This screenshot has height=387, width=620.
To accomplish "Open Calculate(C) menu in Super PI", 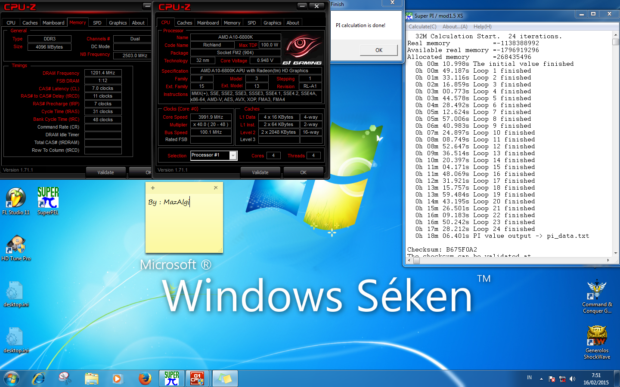I will pyautogui.click(x=422, y=27).
